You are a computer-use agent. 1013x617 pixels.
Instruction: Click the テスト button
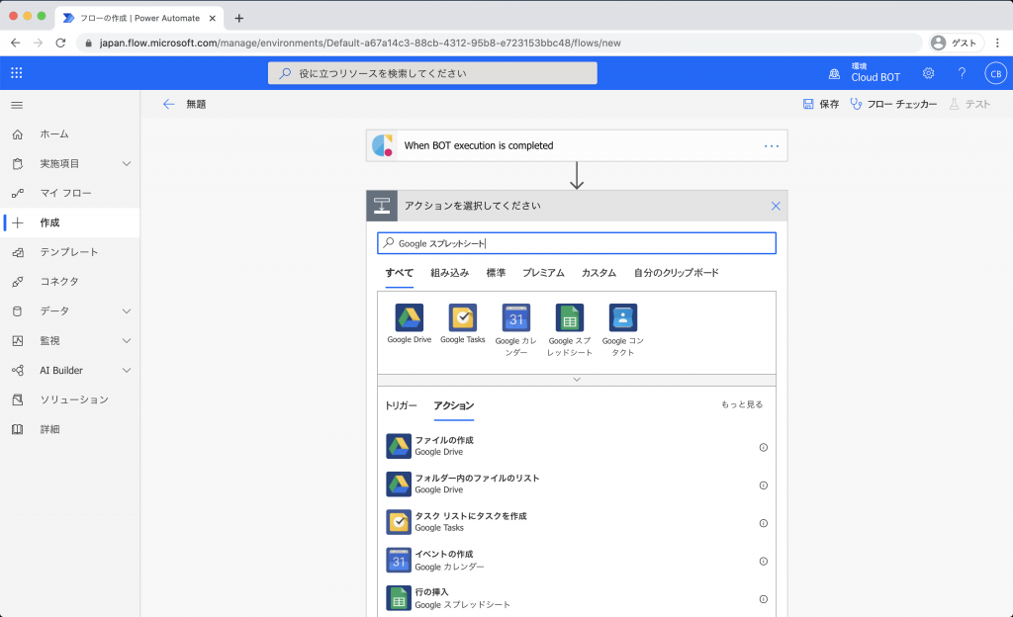pos(969,104)
